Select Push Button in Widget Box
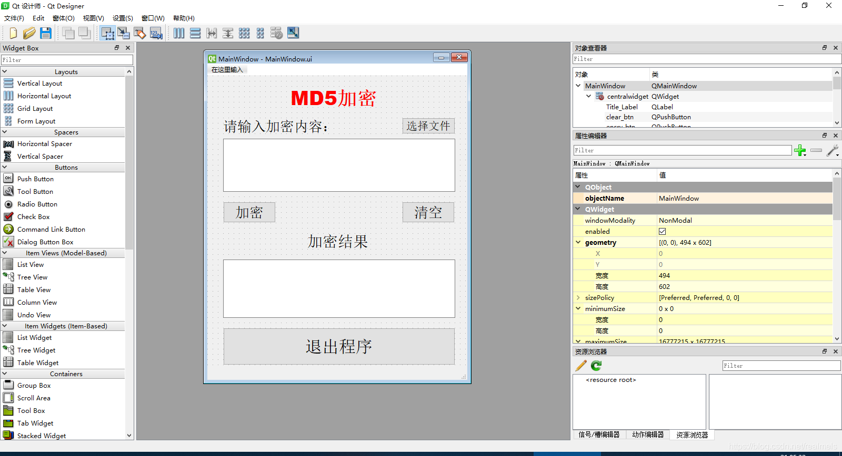The height and width of the screenshot is (456, 842). click(x=35, y=179)
